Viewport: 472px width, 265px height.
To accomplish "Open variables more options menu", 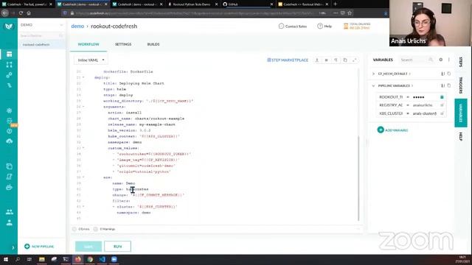I will point(449,60).
